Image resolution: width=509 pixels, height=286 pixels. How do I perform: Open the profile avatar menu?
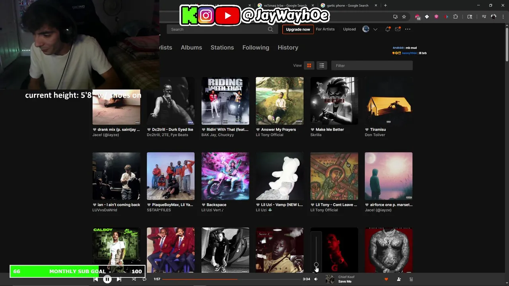point(366,29)
